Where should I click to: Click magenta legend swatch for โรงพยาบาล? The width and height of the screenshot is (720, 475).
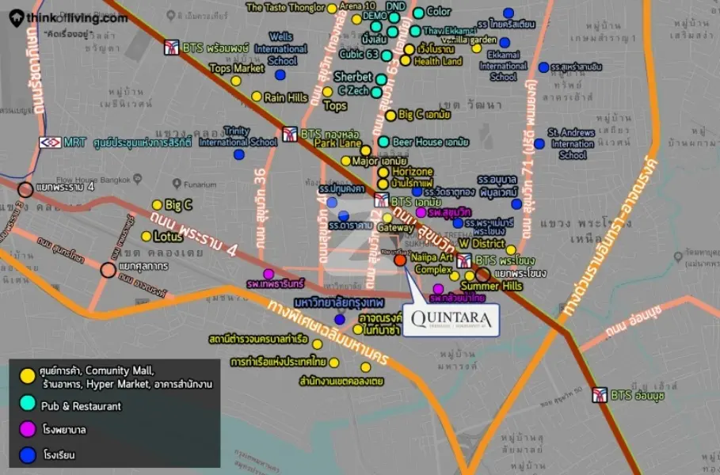(28, 429)
